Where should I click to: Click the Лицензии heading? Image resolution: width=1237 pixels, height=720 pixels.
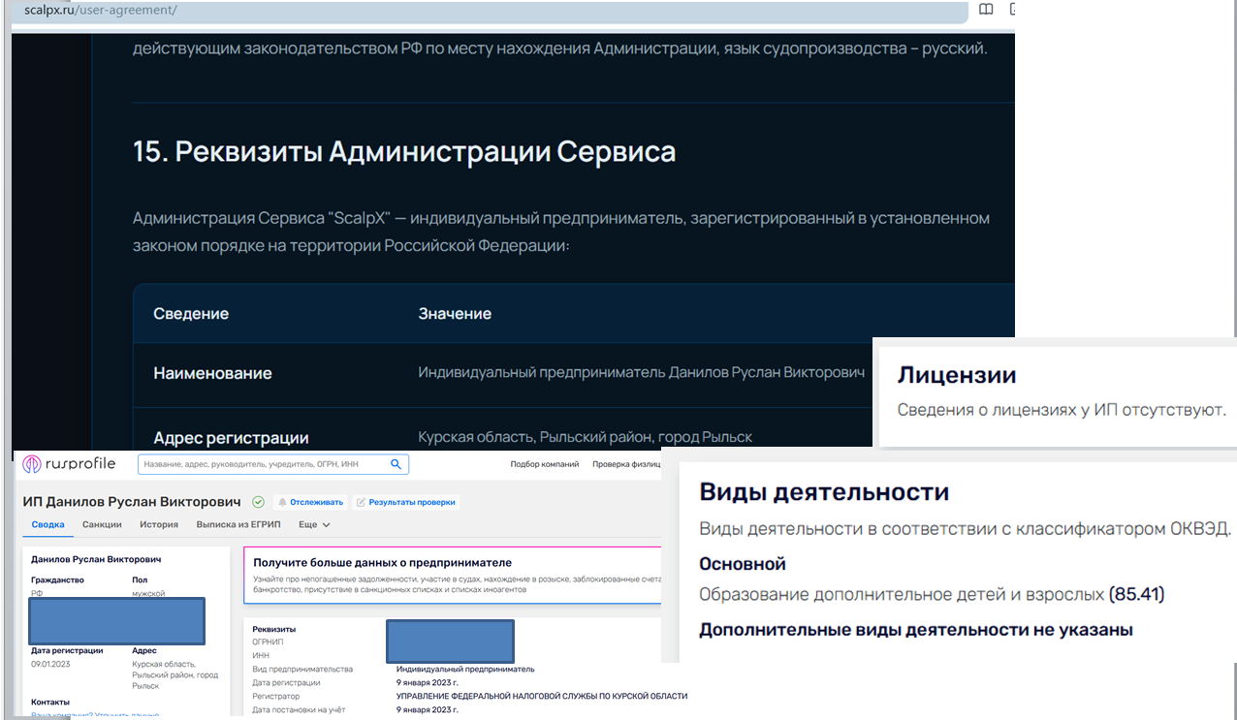[956, 375]
